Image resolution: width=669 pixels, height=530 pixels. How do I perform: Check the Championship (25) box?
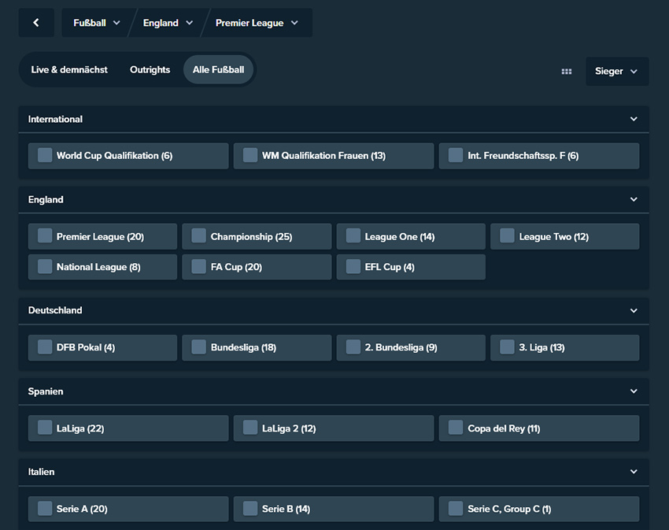(x=199, y=235)
